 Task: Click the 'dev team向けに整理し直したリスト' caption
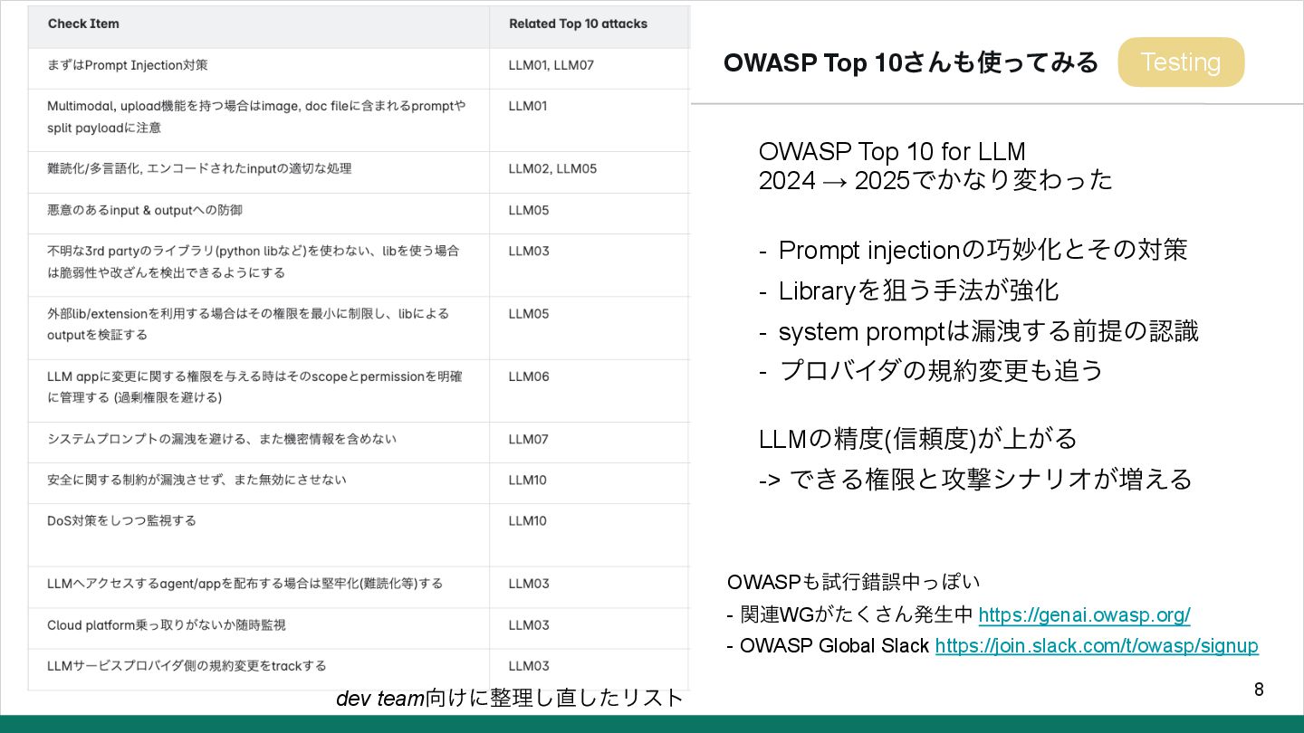click(x=510, y=698)
